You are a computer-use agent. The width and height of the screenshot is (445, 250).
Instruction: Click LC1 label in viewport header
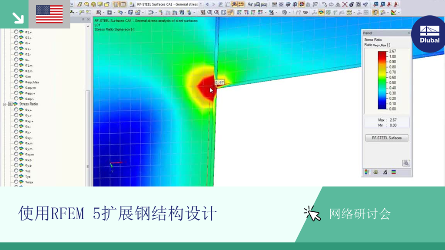click(97, 25)
